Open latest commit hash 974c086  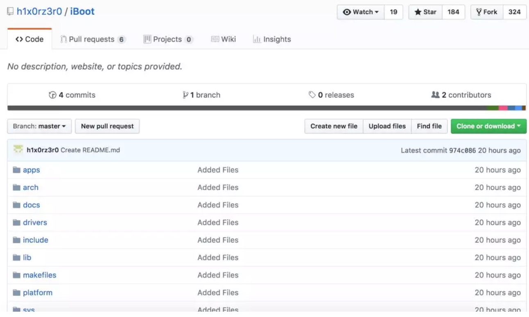(x=462, y=150)
